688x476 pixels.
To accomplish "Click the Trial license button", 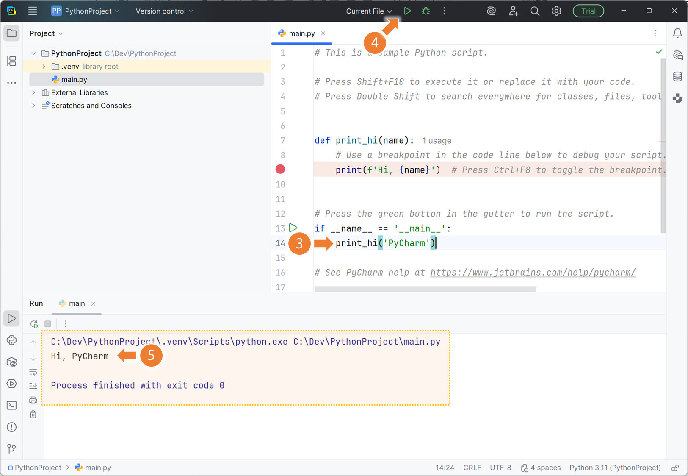I will (588, 11).
